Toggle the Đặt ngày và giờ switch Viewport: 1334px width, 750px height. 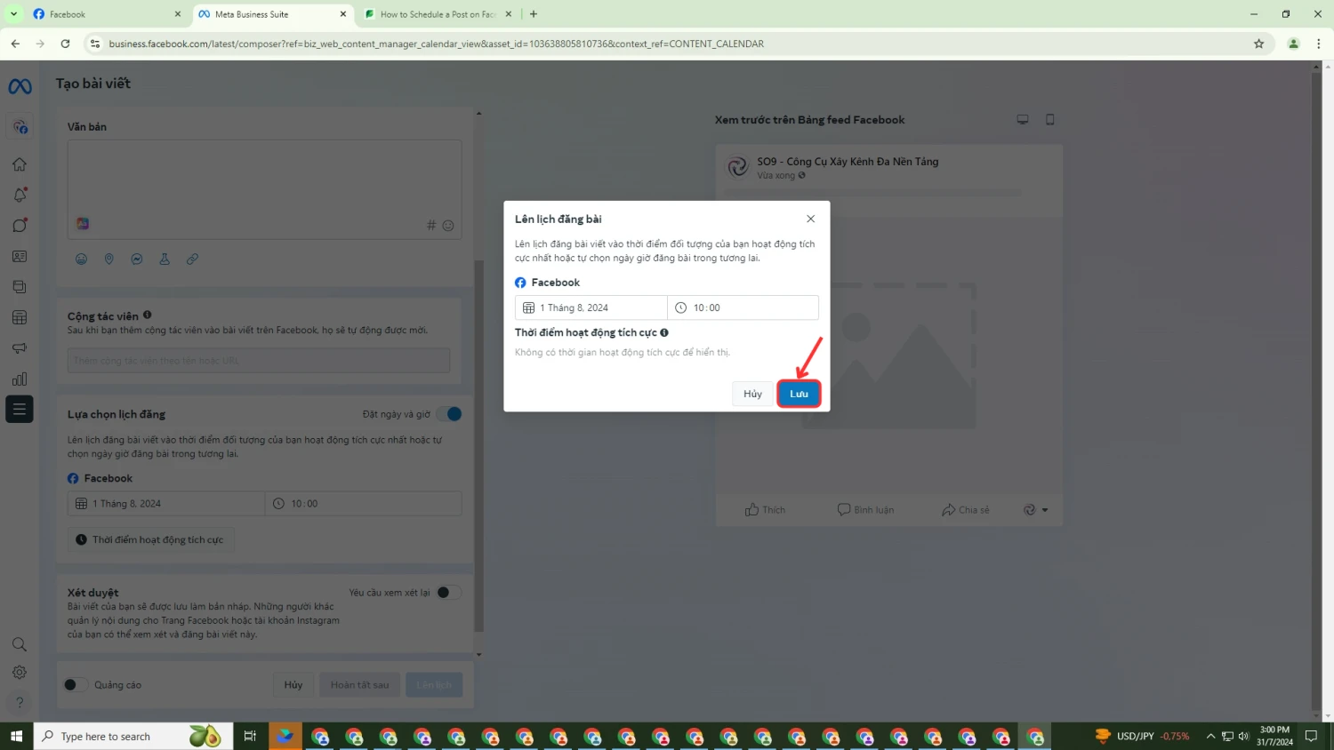[449, 414]
